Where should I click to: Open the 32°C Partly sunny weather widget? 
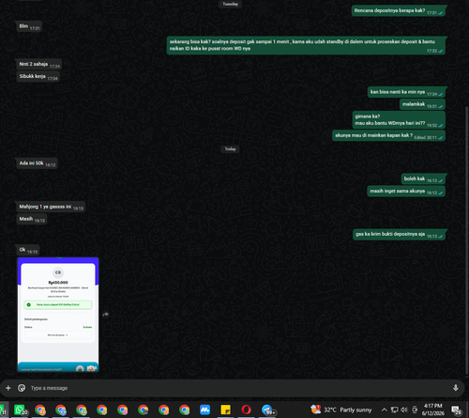[340, 410]
